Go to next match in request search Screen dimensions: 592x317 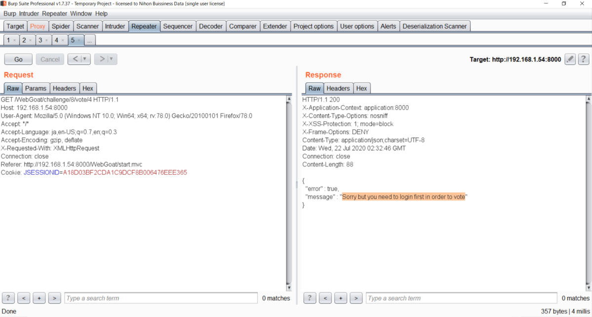pyautogui.click(x=55, y=298)
